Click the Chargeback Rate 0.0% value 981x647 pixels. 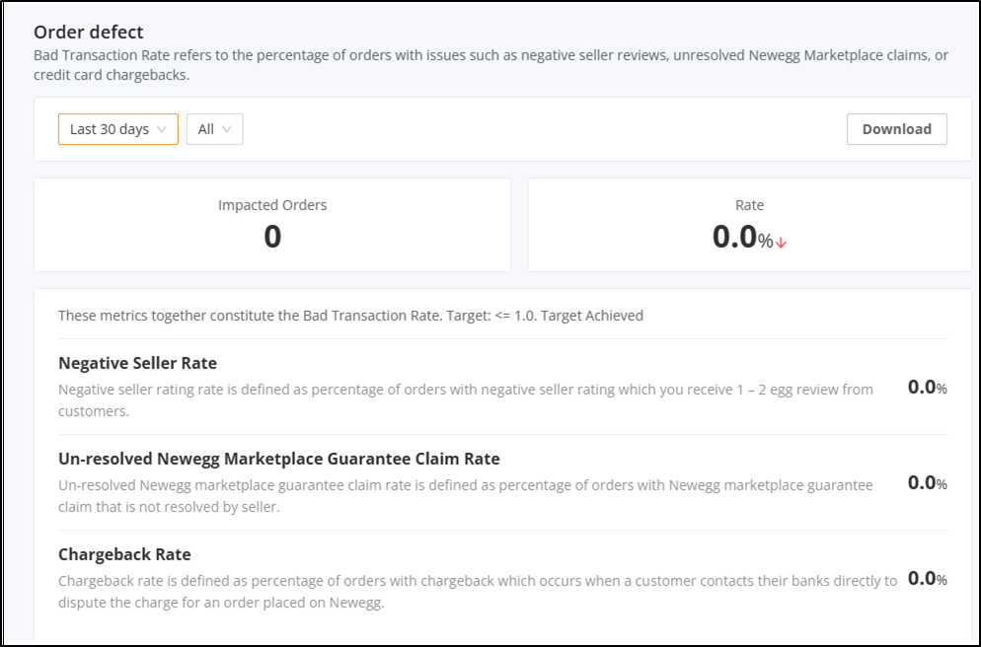tap(927, 578)
